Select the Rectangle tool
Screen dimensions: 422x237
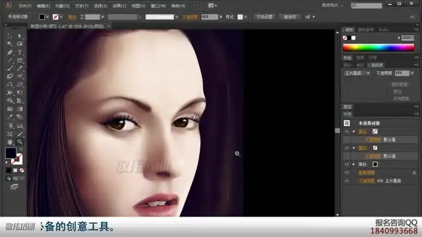tap(20, 60)
